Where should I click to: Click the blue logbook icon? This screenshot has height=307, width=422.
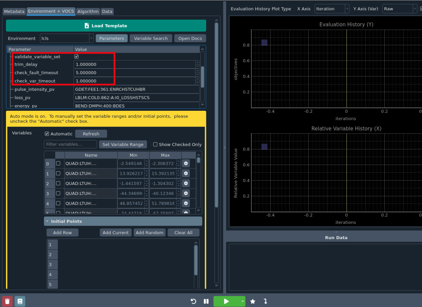tap(20, 301)
